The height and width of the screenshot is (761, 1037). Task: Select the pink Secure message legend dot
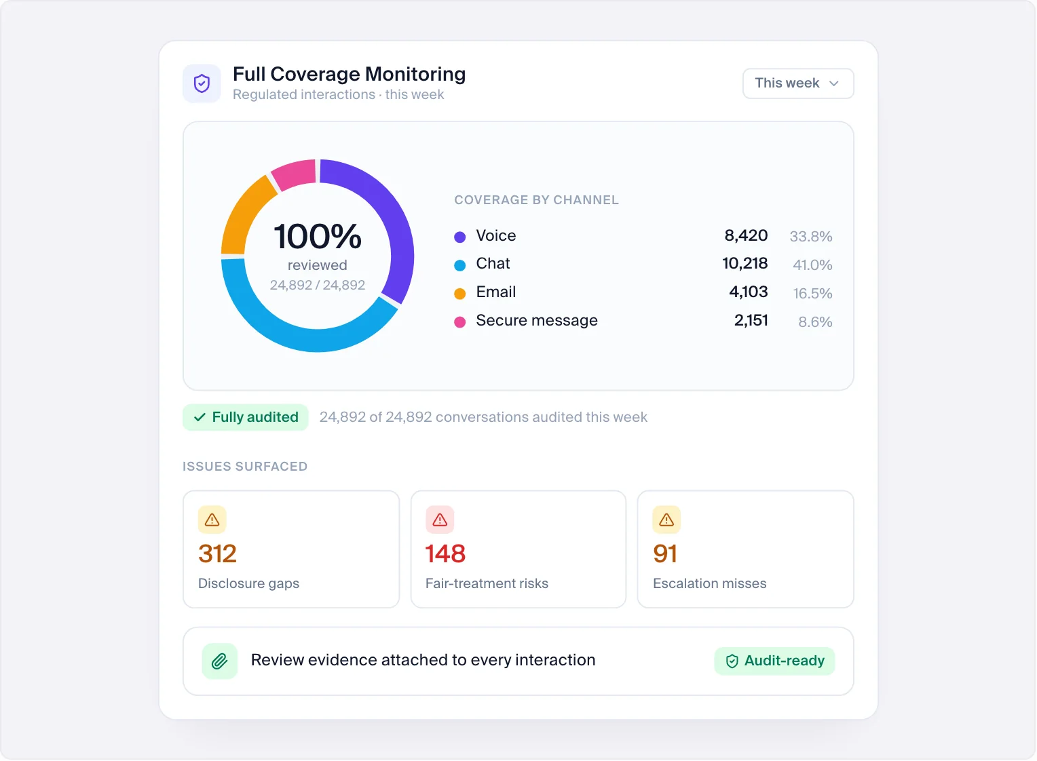click(x=459, y=322)
